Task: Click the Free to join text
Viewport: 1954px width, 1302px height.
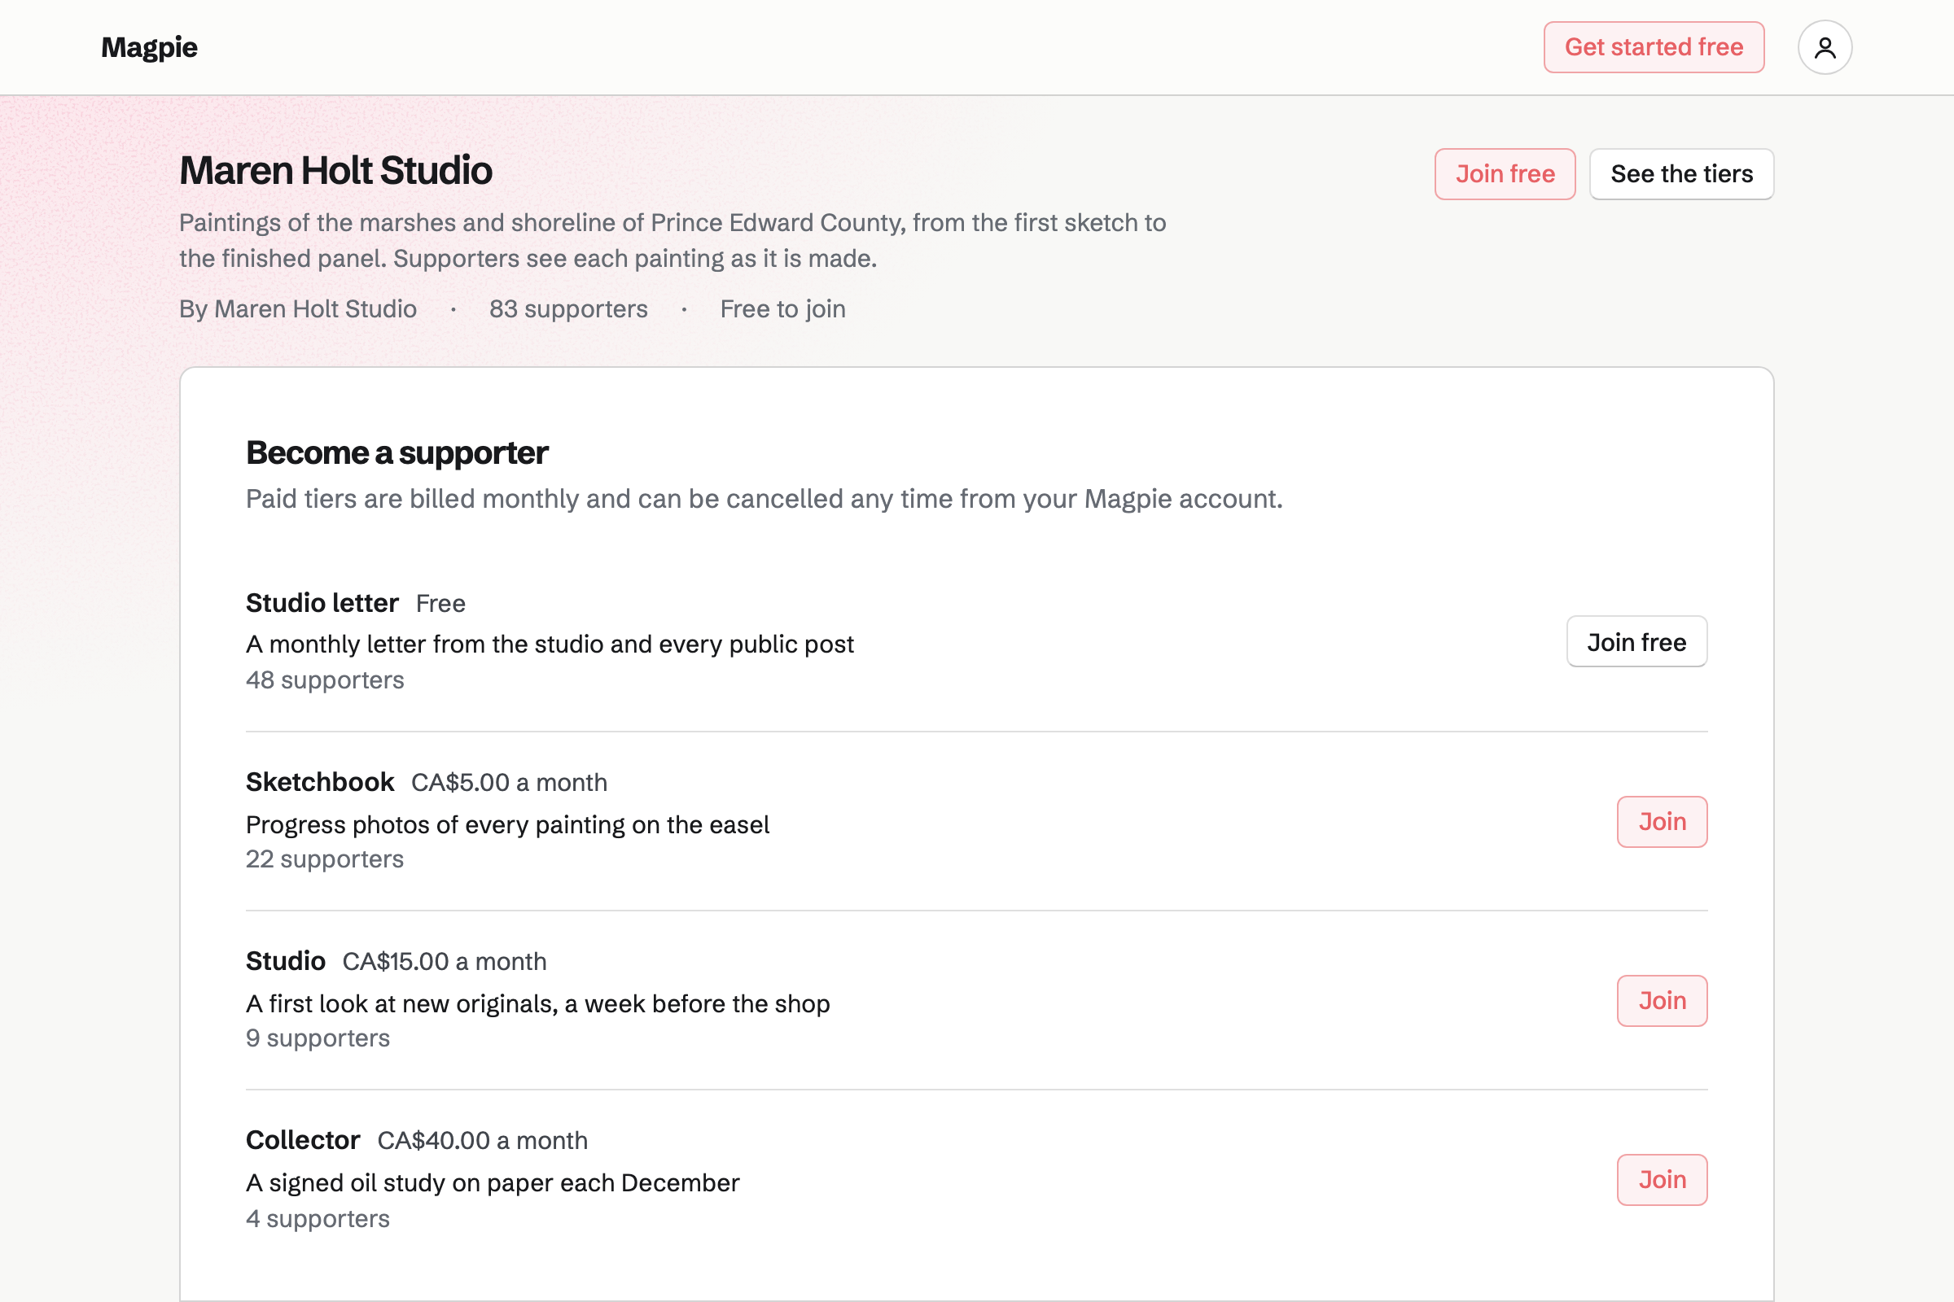Action: (782, 309)
